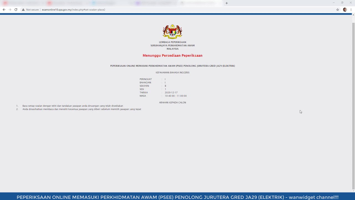Click the Malaysian coat of arms image
Viewport: 355px width, 200px height.
point(172,32)
